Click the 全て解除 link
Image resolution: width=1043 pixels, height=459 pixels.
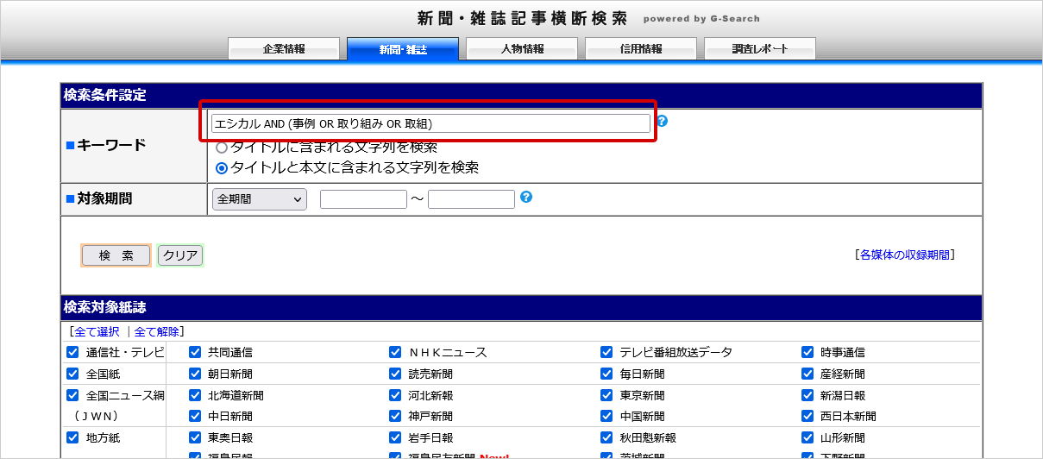[156, 331]
